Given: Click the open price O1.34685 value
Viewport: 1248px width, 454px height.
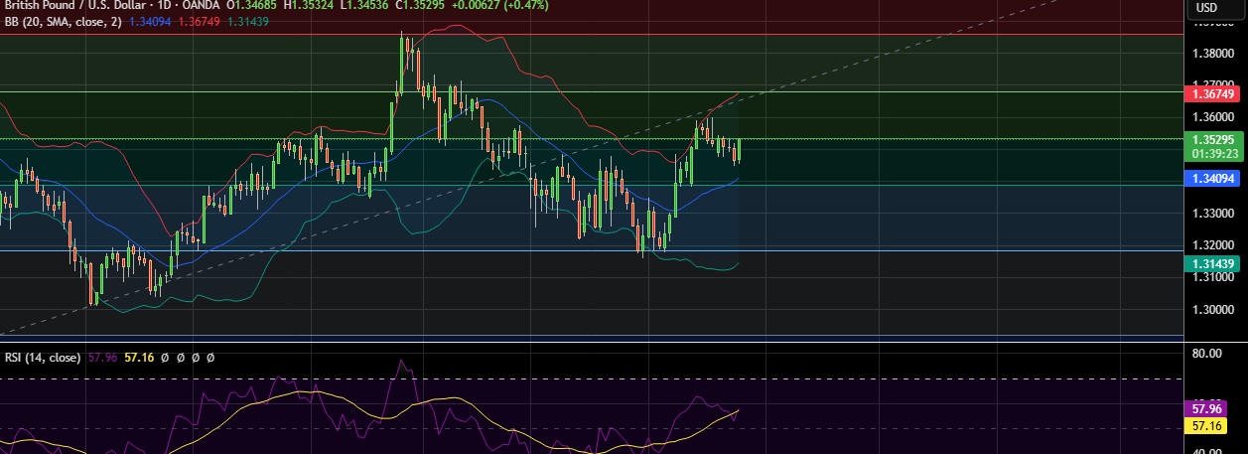Looking at the screenshot, I should point(251,5).
